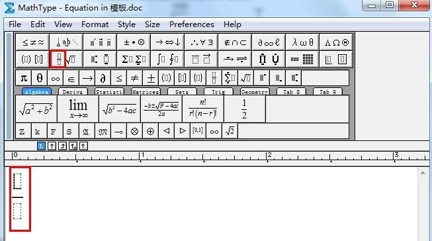
Task: Insert the theta symbol from small bar
Action: click(40, 78)
